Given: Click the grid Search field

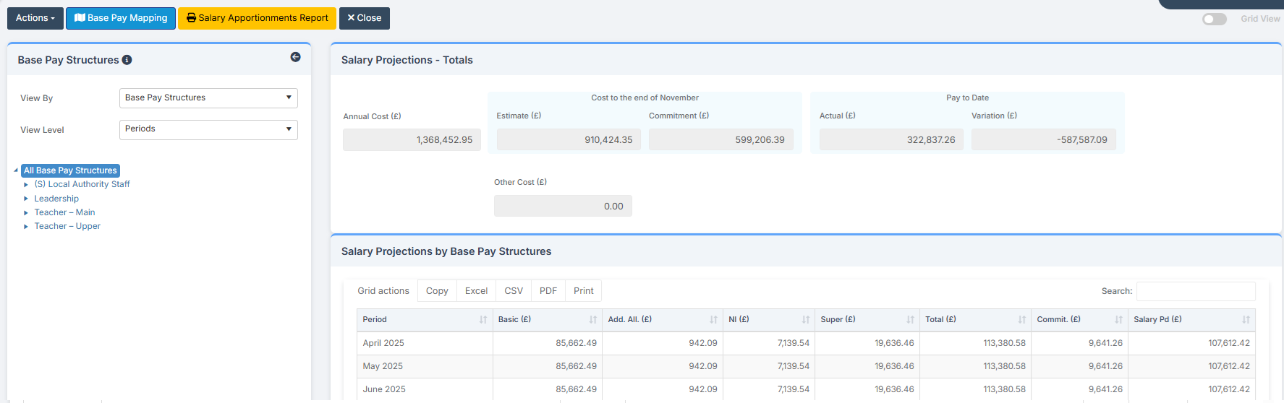Looking at the screenshot, I should tap(1196, 291).
